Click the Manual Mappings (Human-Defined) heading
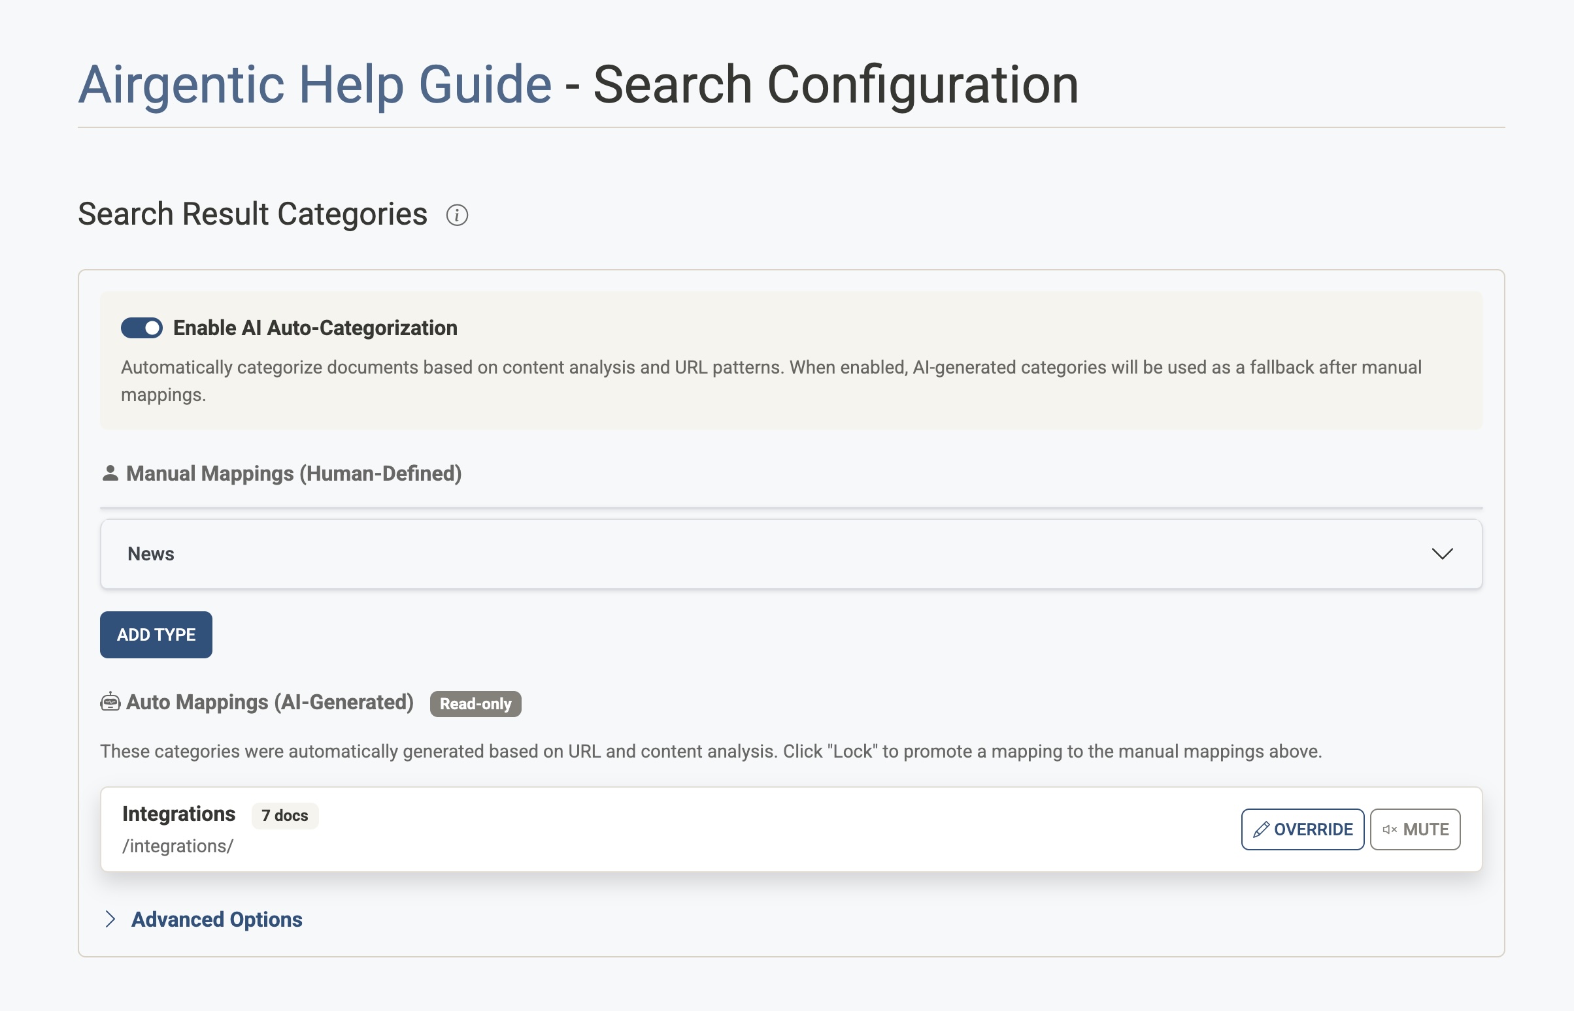The width and height of the screenshot is (1574, 1011). [x=293, y=473]
